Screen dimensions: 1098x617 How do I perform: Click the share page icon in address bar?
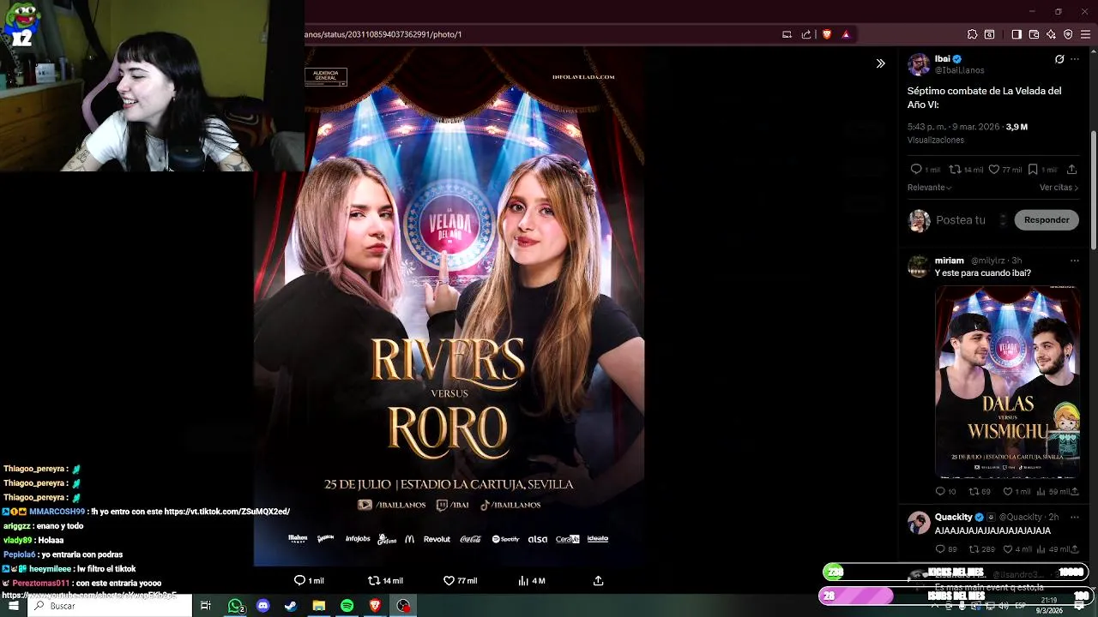[x=806, y=34]
